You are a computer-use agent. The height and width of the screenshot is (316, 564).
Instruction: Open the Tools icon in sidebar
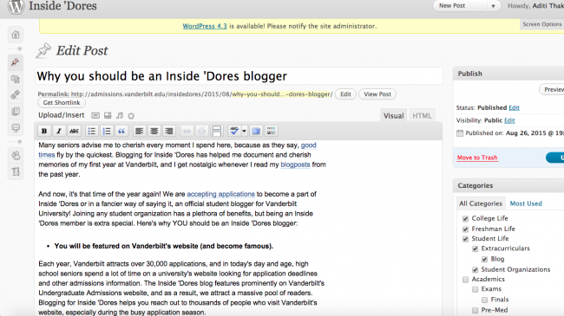click(x=16, y=171)
